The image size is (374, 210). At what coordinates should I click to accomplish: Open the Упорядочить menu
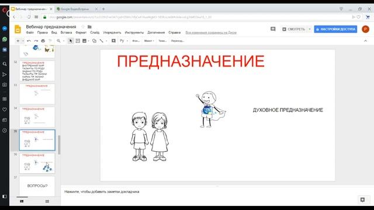pos(112,33)
